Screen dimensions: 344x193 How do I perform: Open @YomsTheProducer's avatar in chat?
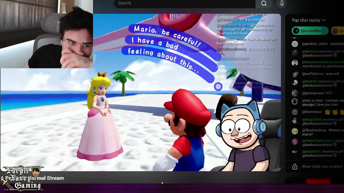tap(295, 142)
